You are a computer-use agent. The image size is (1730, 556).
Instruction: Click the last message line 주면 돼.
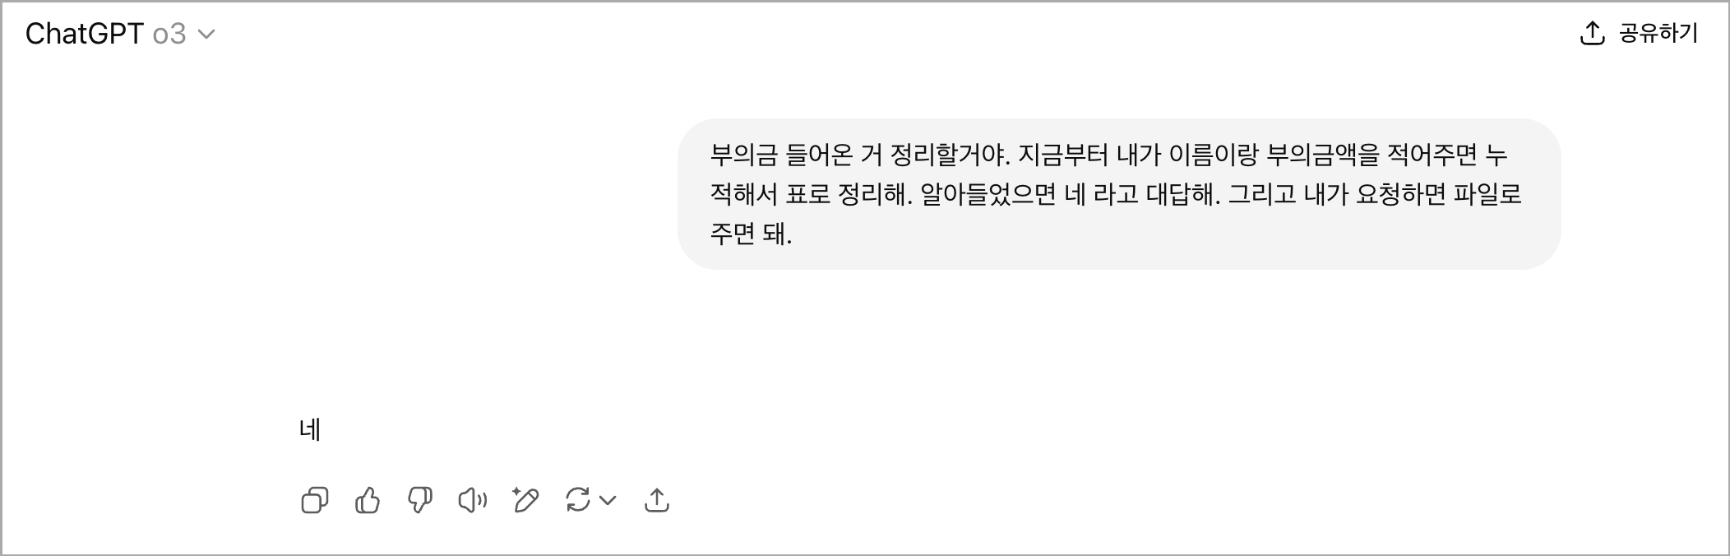751,234
